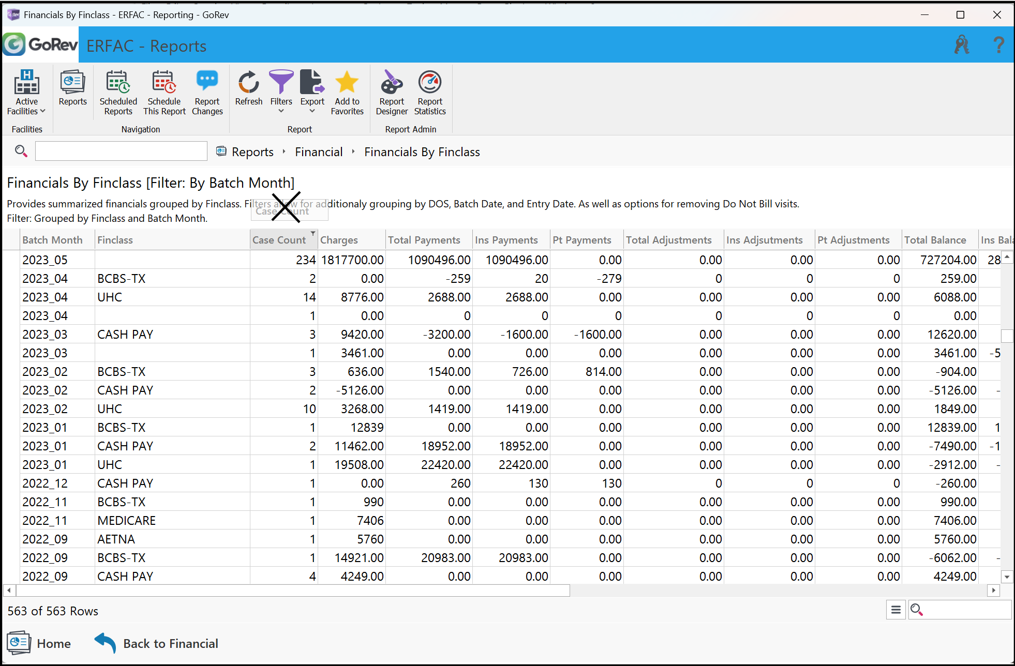View Report Statistics gauge

pos(430,93)
